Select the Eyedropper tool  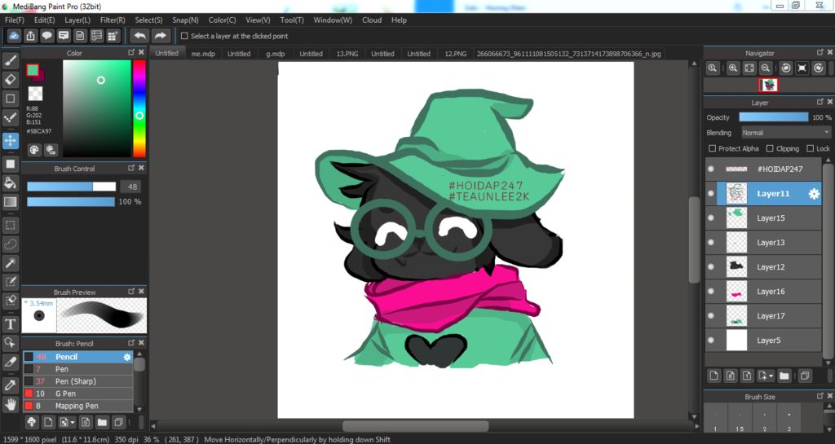[10, 385]
